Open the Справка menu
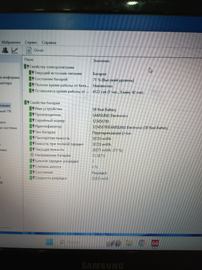Viewport: 202px width, 270px height. 49,43
